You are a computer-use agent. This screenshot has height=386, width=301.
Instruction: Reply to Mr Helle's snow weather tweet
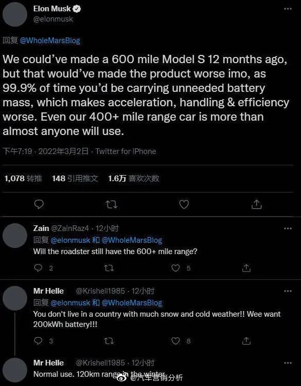pyautogui.click(x=38, y=341)
